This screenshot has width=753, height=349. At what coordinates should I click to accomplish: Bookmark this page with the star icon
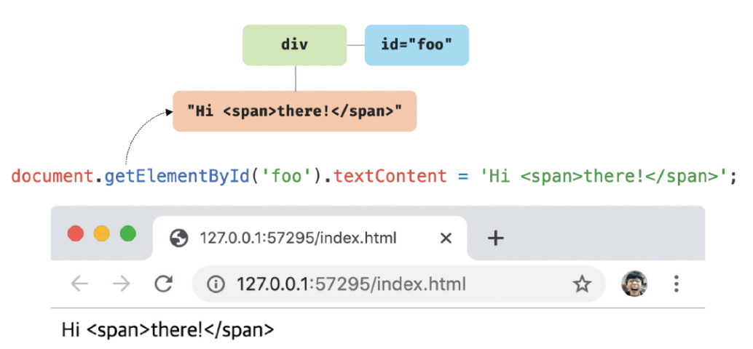(581, 284)
